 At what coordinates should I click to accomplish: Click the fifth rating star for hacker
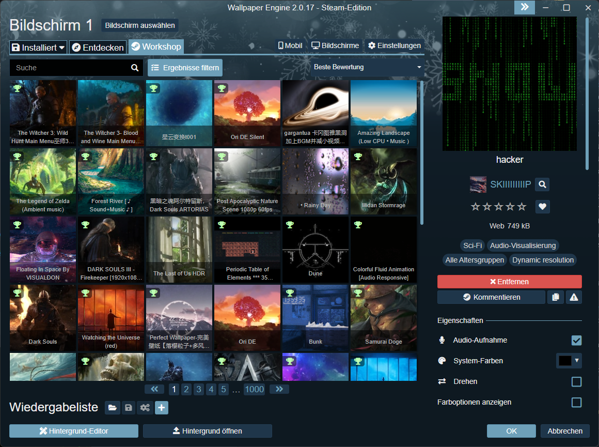(522, 207)
